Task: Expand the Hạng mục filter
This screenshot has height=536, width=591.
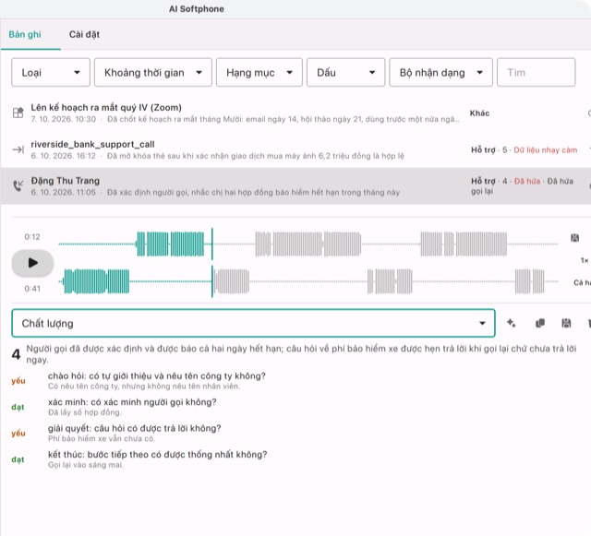Action: click(259, 72)
